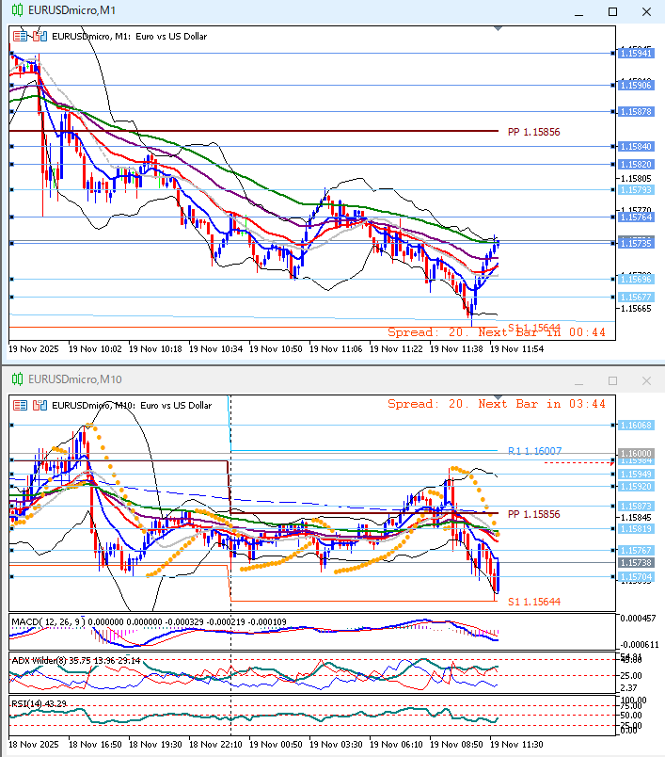Click the second red-blue icon beside the M10 chart title
The height and width of the screenshot is (757, 665).
click(40, 404)
